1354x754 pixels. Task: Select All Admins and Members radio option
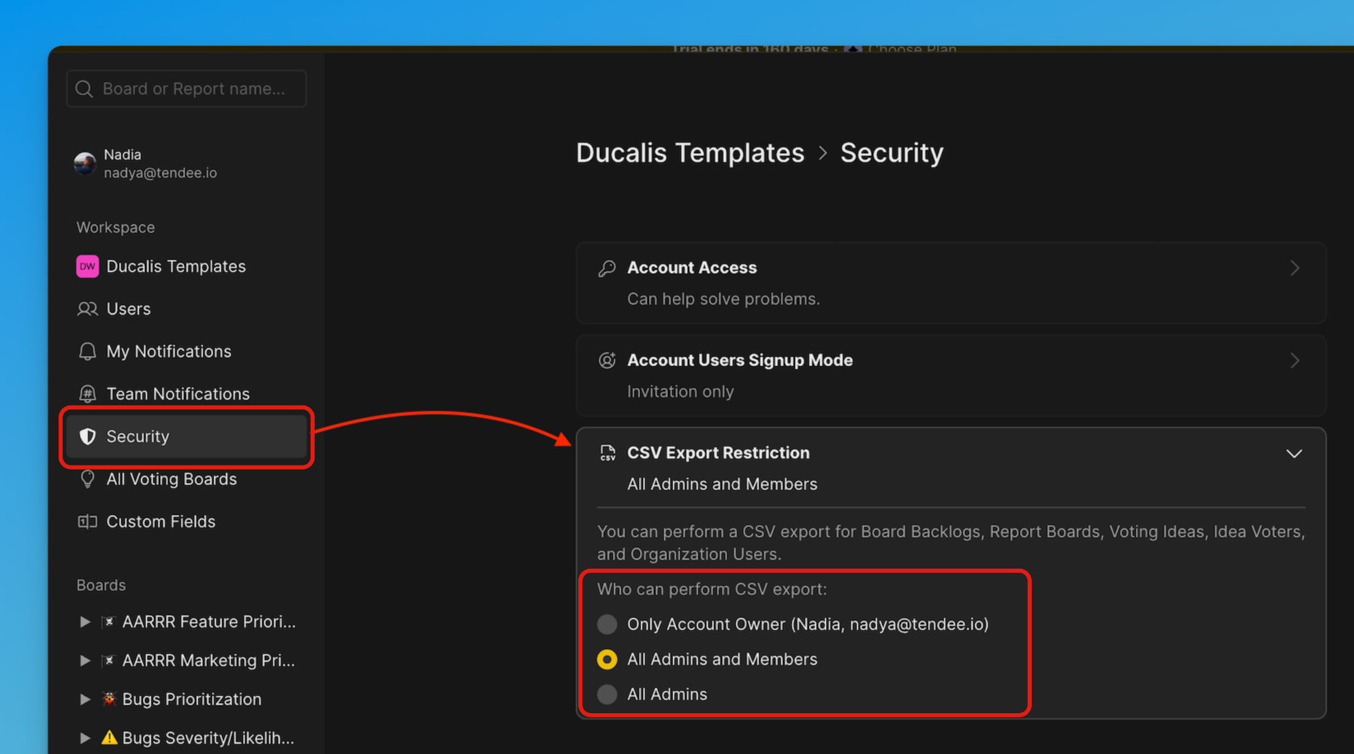click(x=607, y=659)
